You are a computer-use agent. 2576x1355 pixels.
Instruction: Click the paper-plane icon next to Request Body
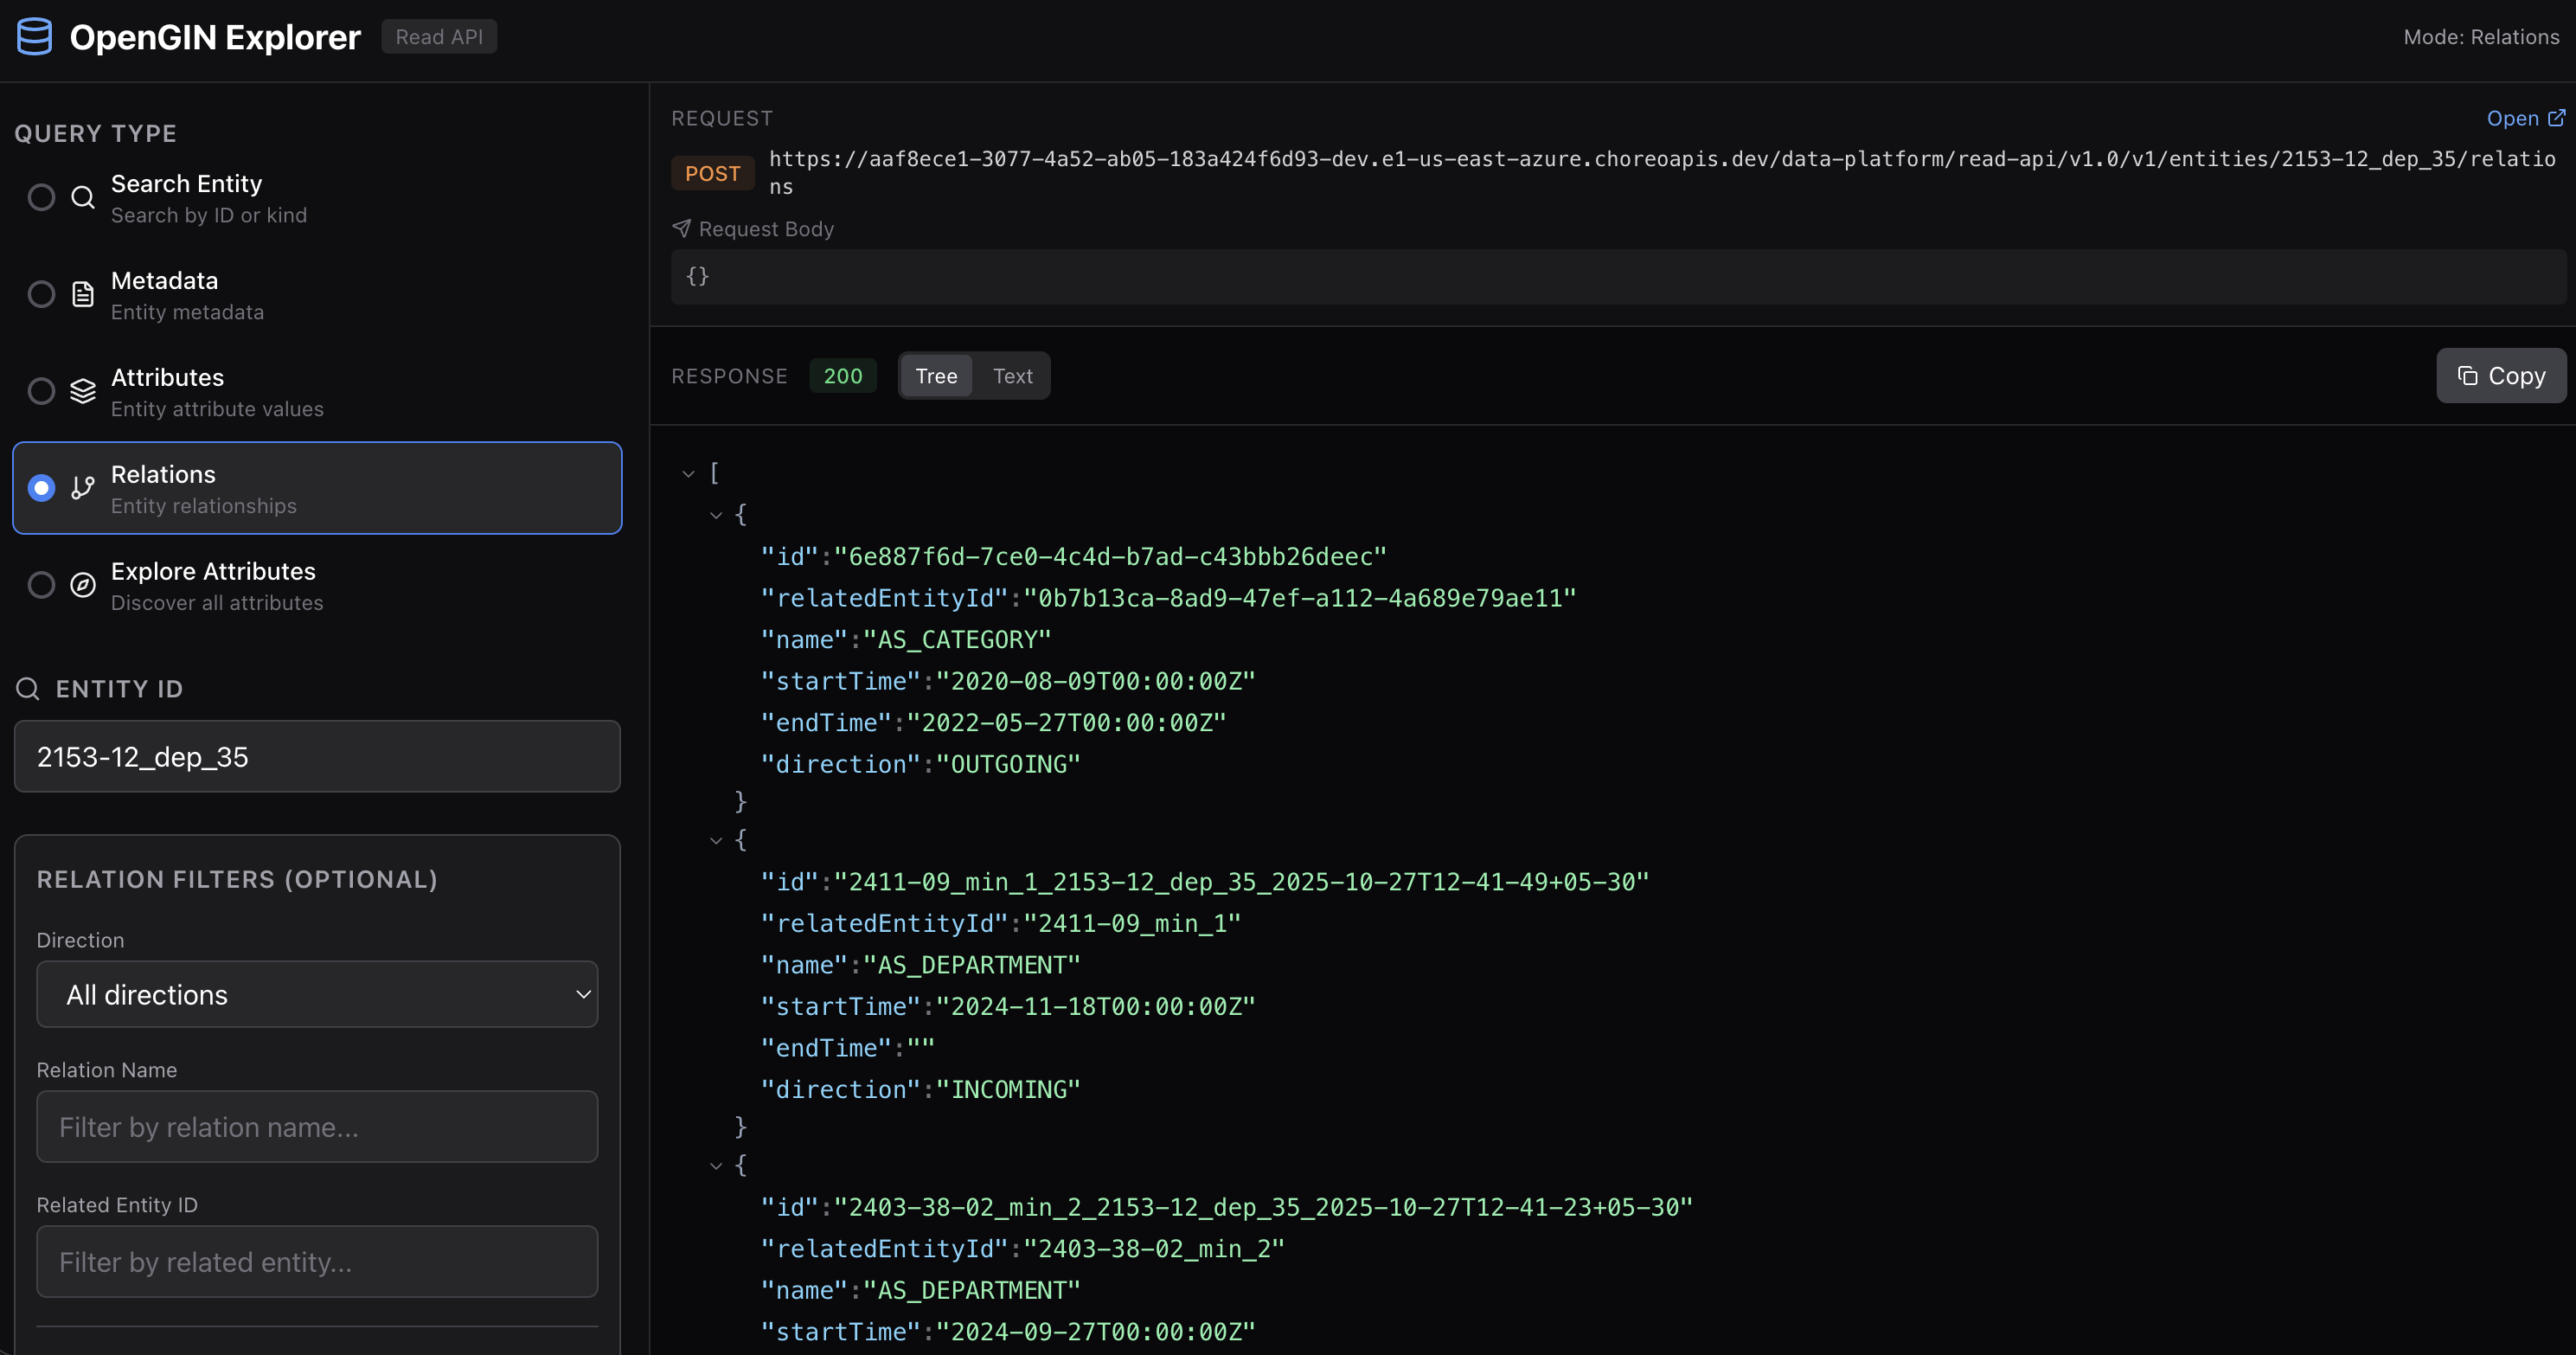coord(682,229)
